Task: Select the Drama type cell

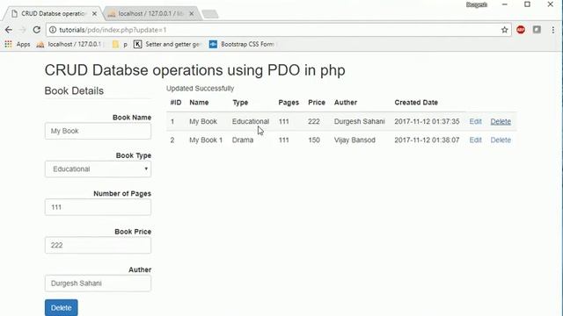Action: click(x=243, y=140)
